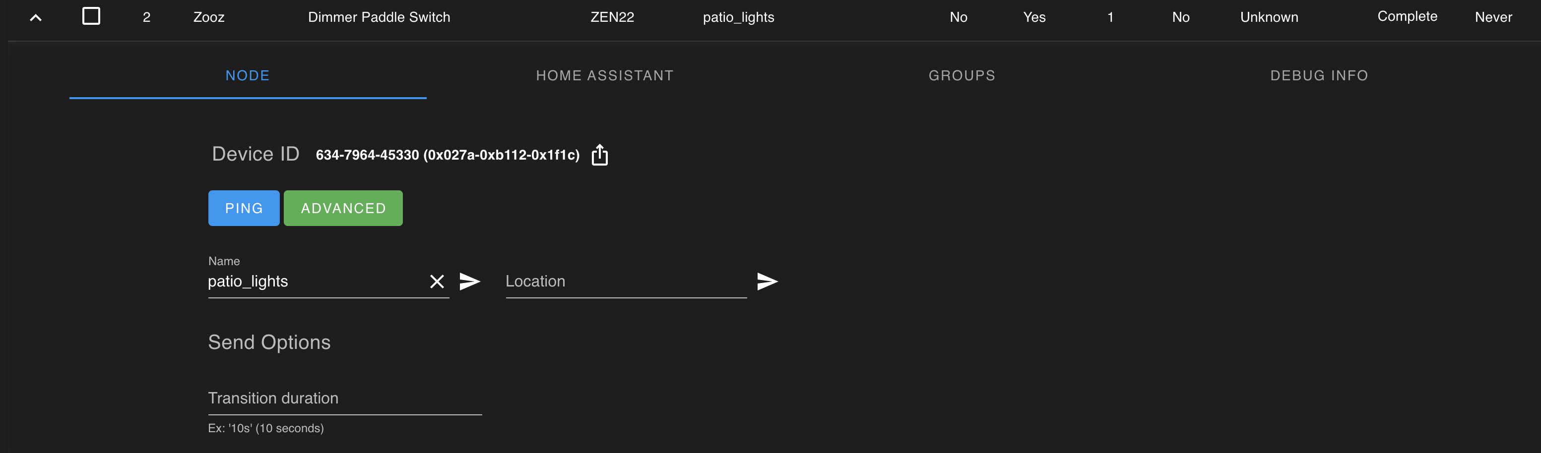The image size is (1541, 453).
Task: Open the GROUPS tab
Action: point(962,75)
